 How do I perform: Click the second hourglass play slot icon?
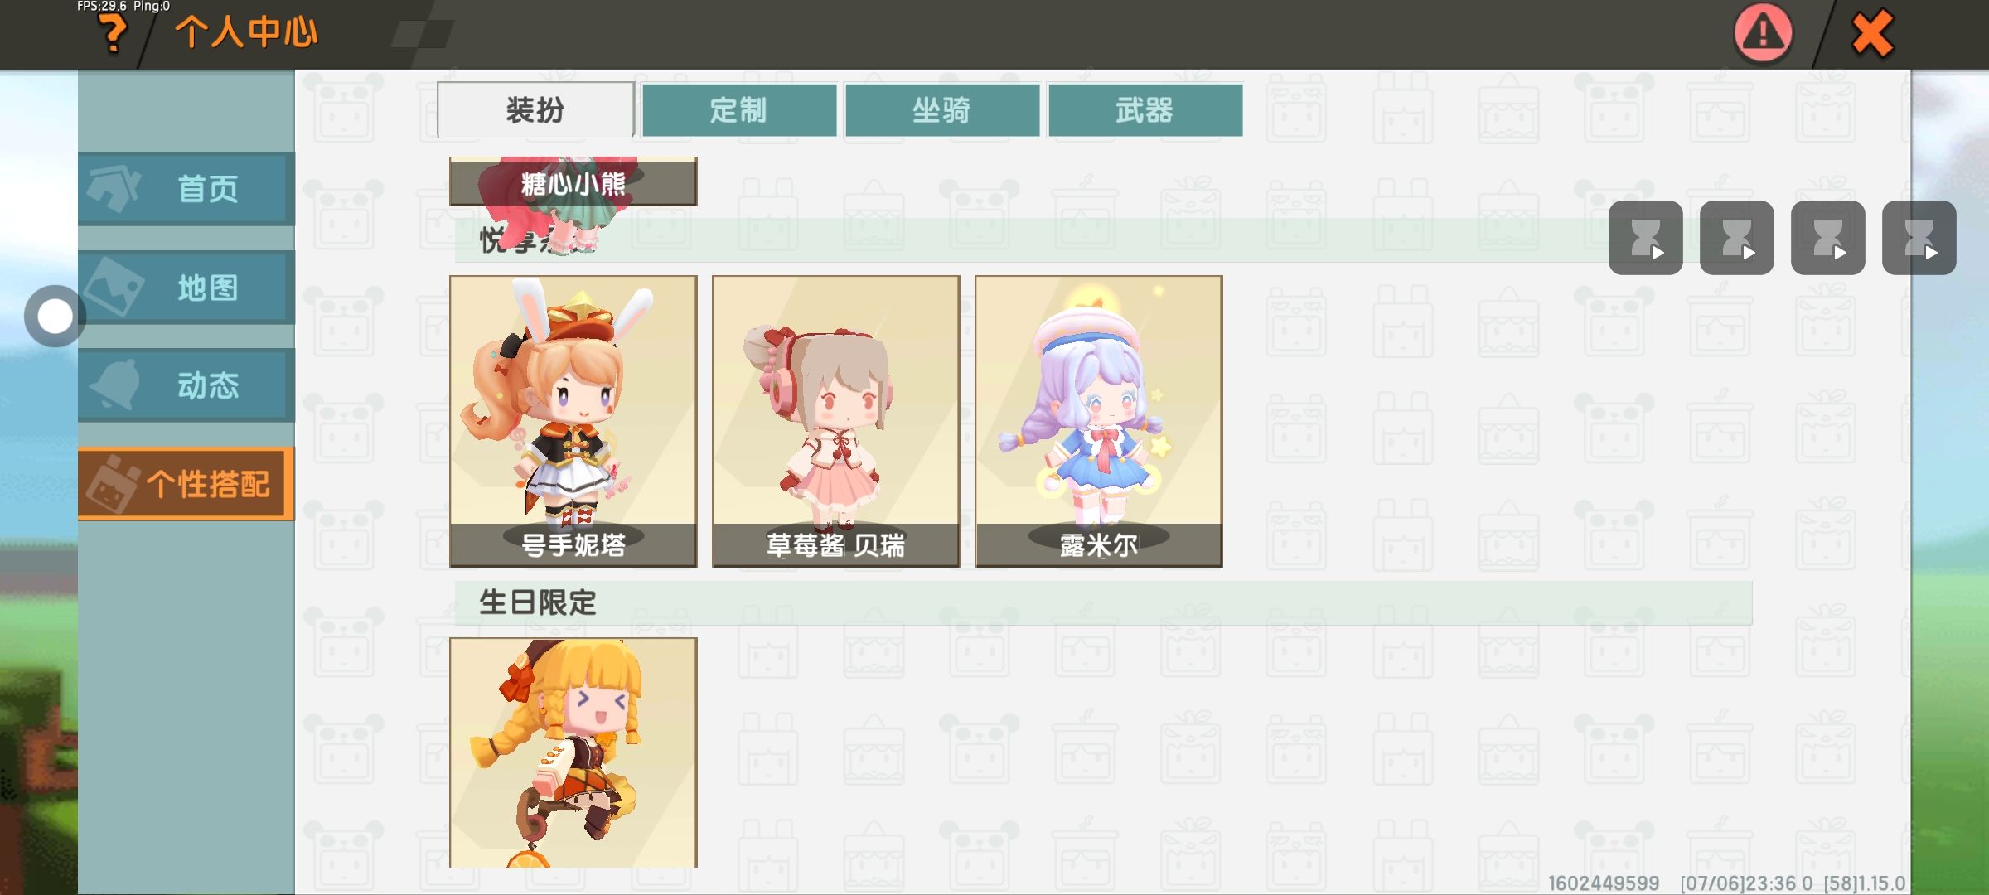click(1737, 238)
